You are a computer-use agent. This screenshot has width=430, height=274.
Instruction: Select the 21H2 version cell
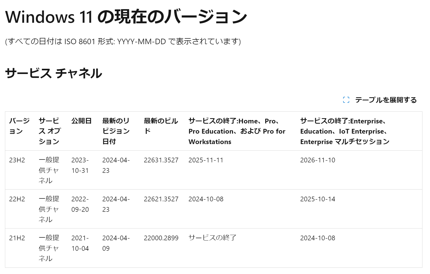[x=17, y=238]
